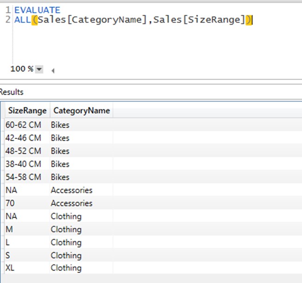302x283 pixels.
Task: Click Bikes in the 42-46 CM row
Action: pyautogui.click(x=60, y=138)
